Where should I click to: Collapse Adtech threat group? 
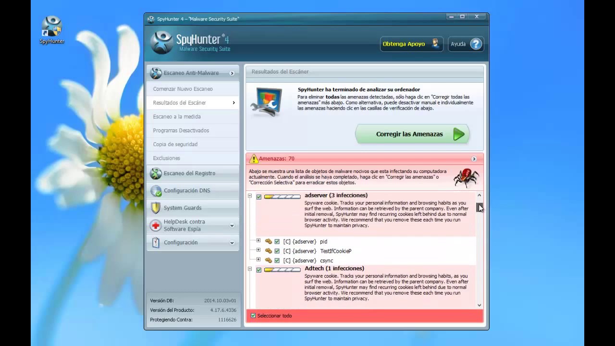tap(250, 269)
